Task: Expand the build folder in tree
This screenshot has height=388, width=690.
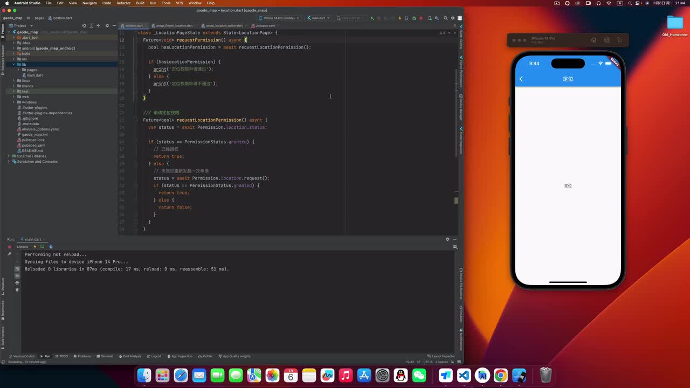Action: [x=13, y=54]
